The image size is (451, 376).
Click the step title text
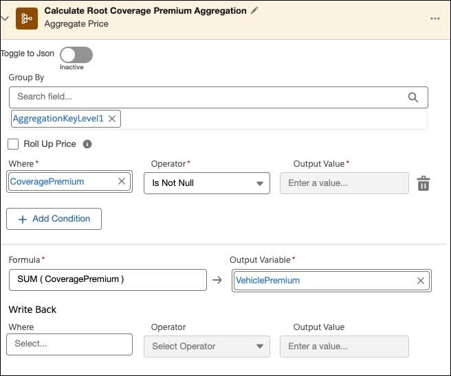(145, 10)
